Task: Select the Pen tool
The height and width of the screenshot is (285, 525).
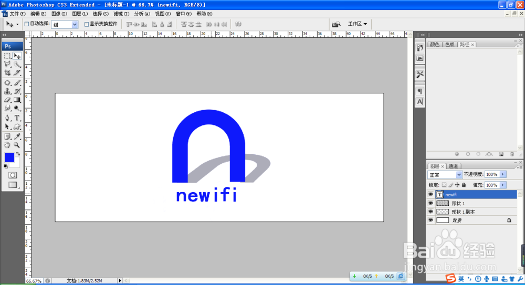Action: [7, 118]
